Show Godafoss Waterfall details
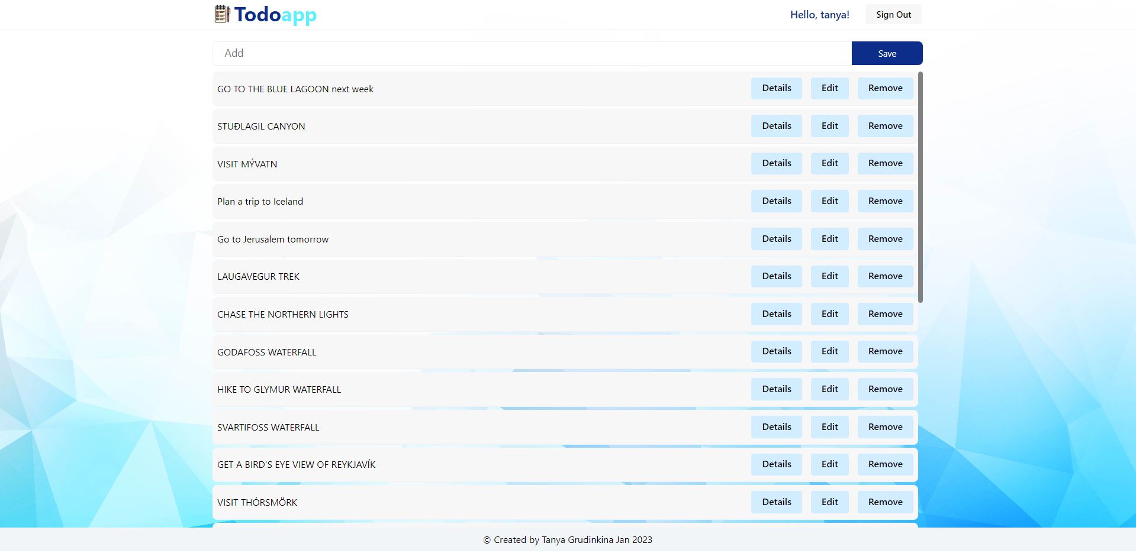1136x553 pixels. click(777, 351)
